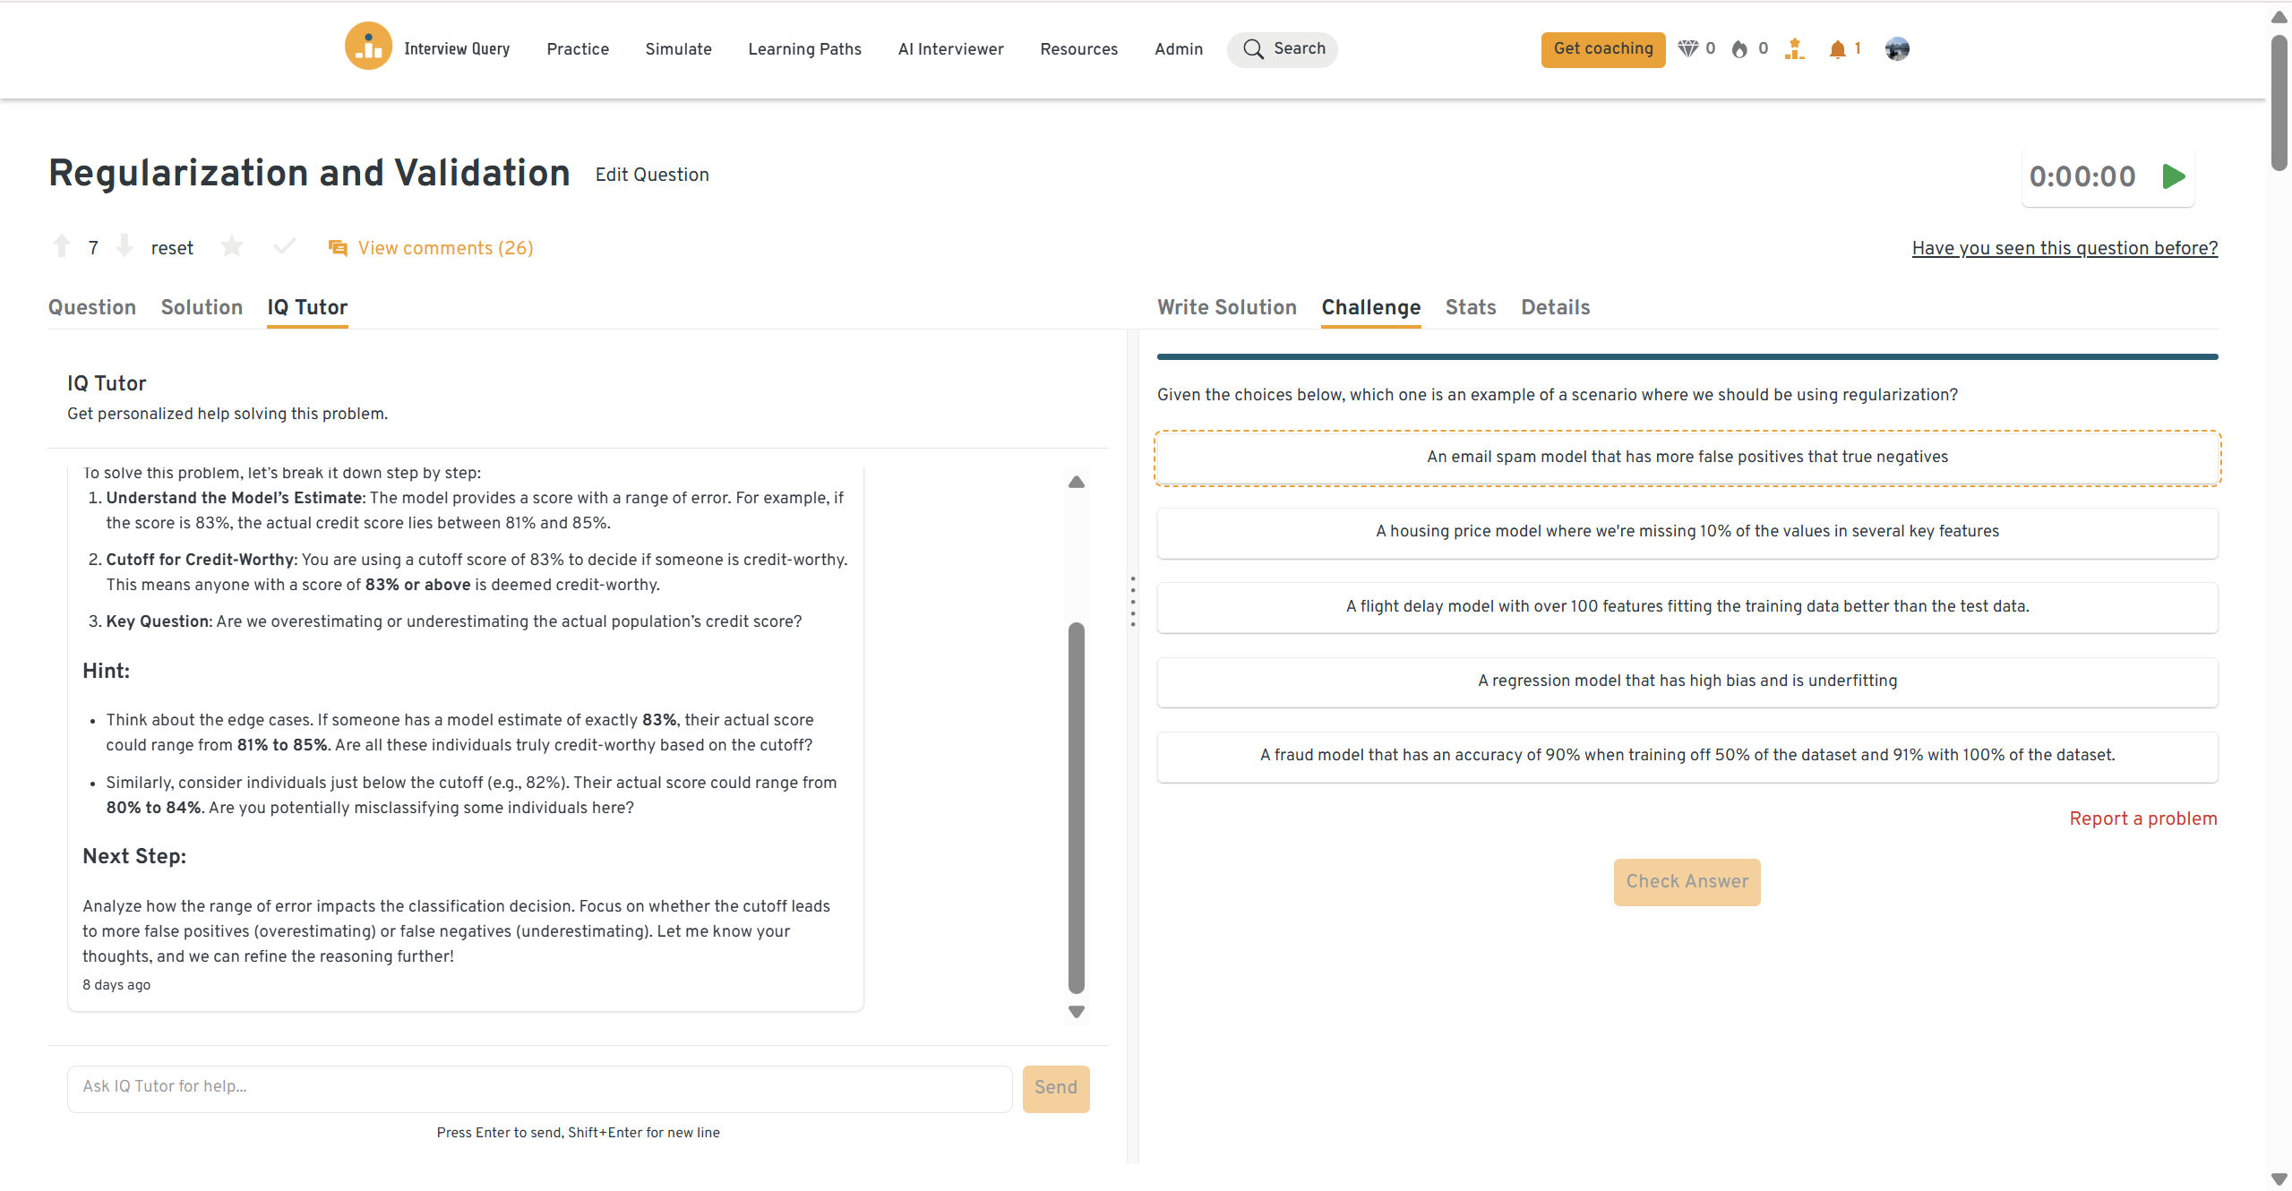Select the email spam model answer
The width and height of the screenshot is (2292, 1191).
(x=1687, y=458)
